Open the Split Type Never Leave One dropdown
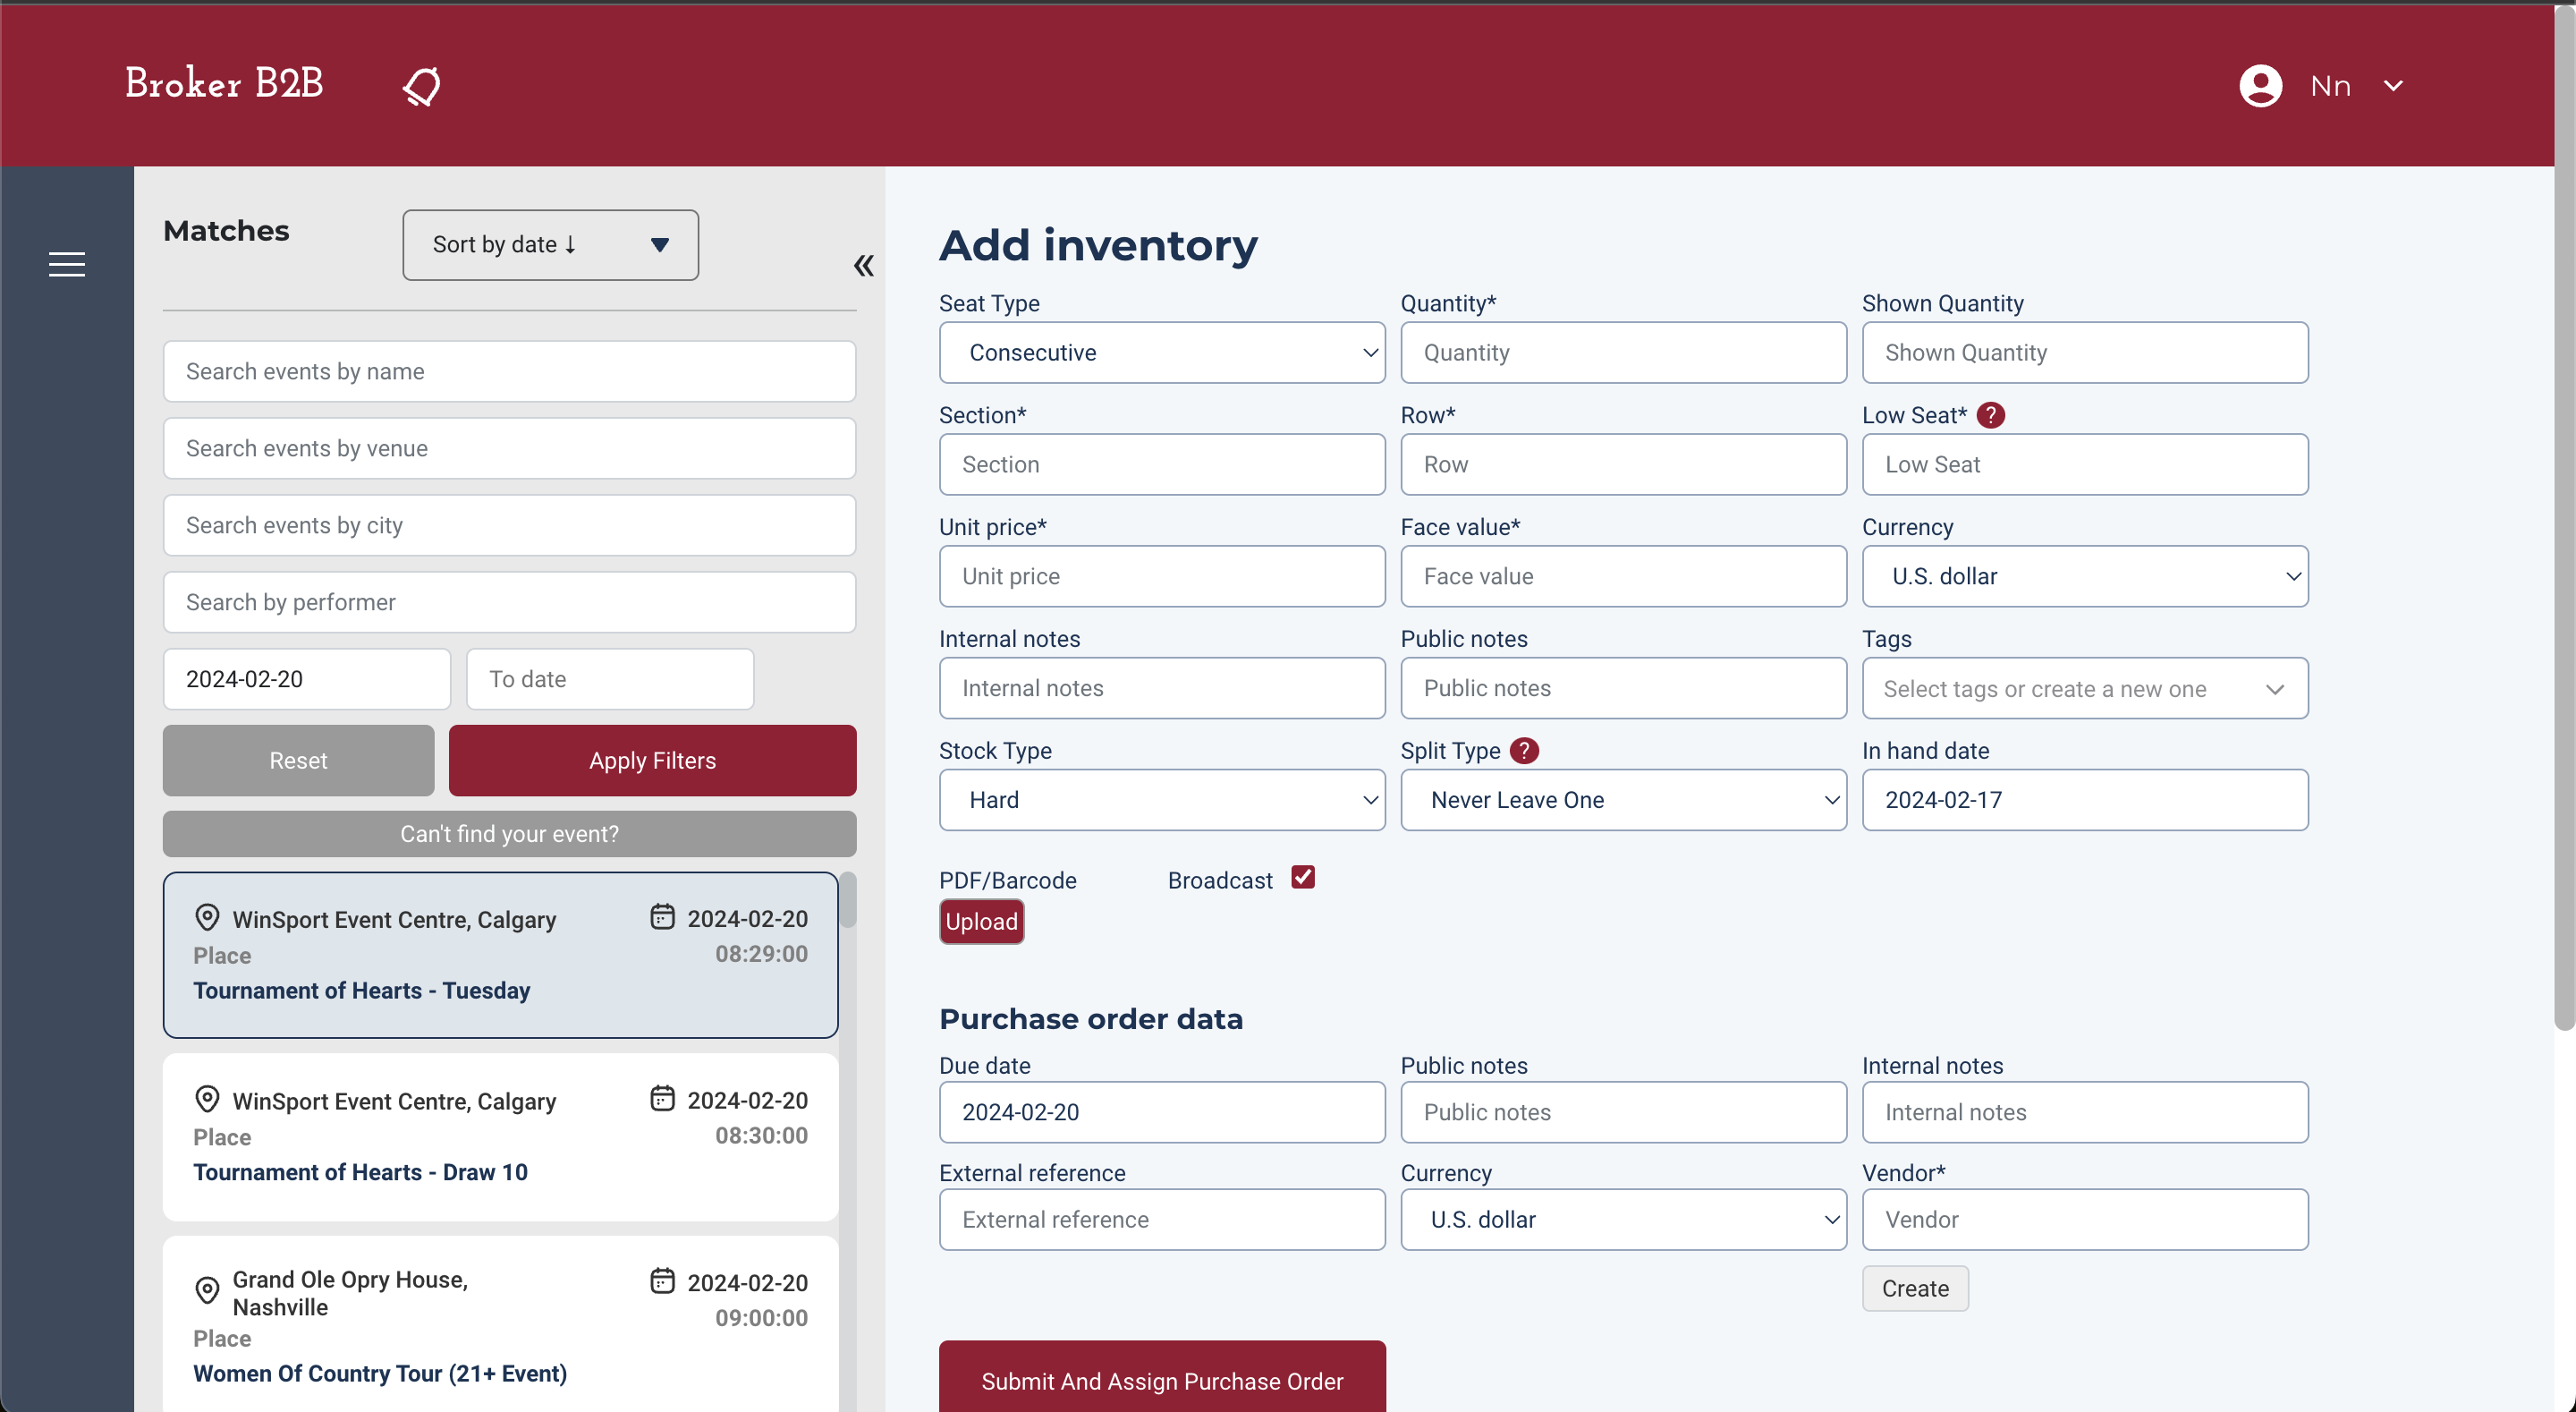Screen dimensions: 2576x1412 1622,800
